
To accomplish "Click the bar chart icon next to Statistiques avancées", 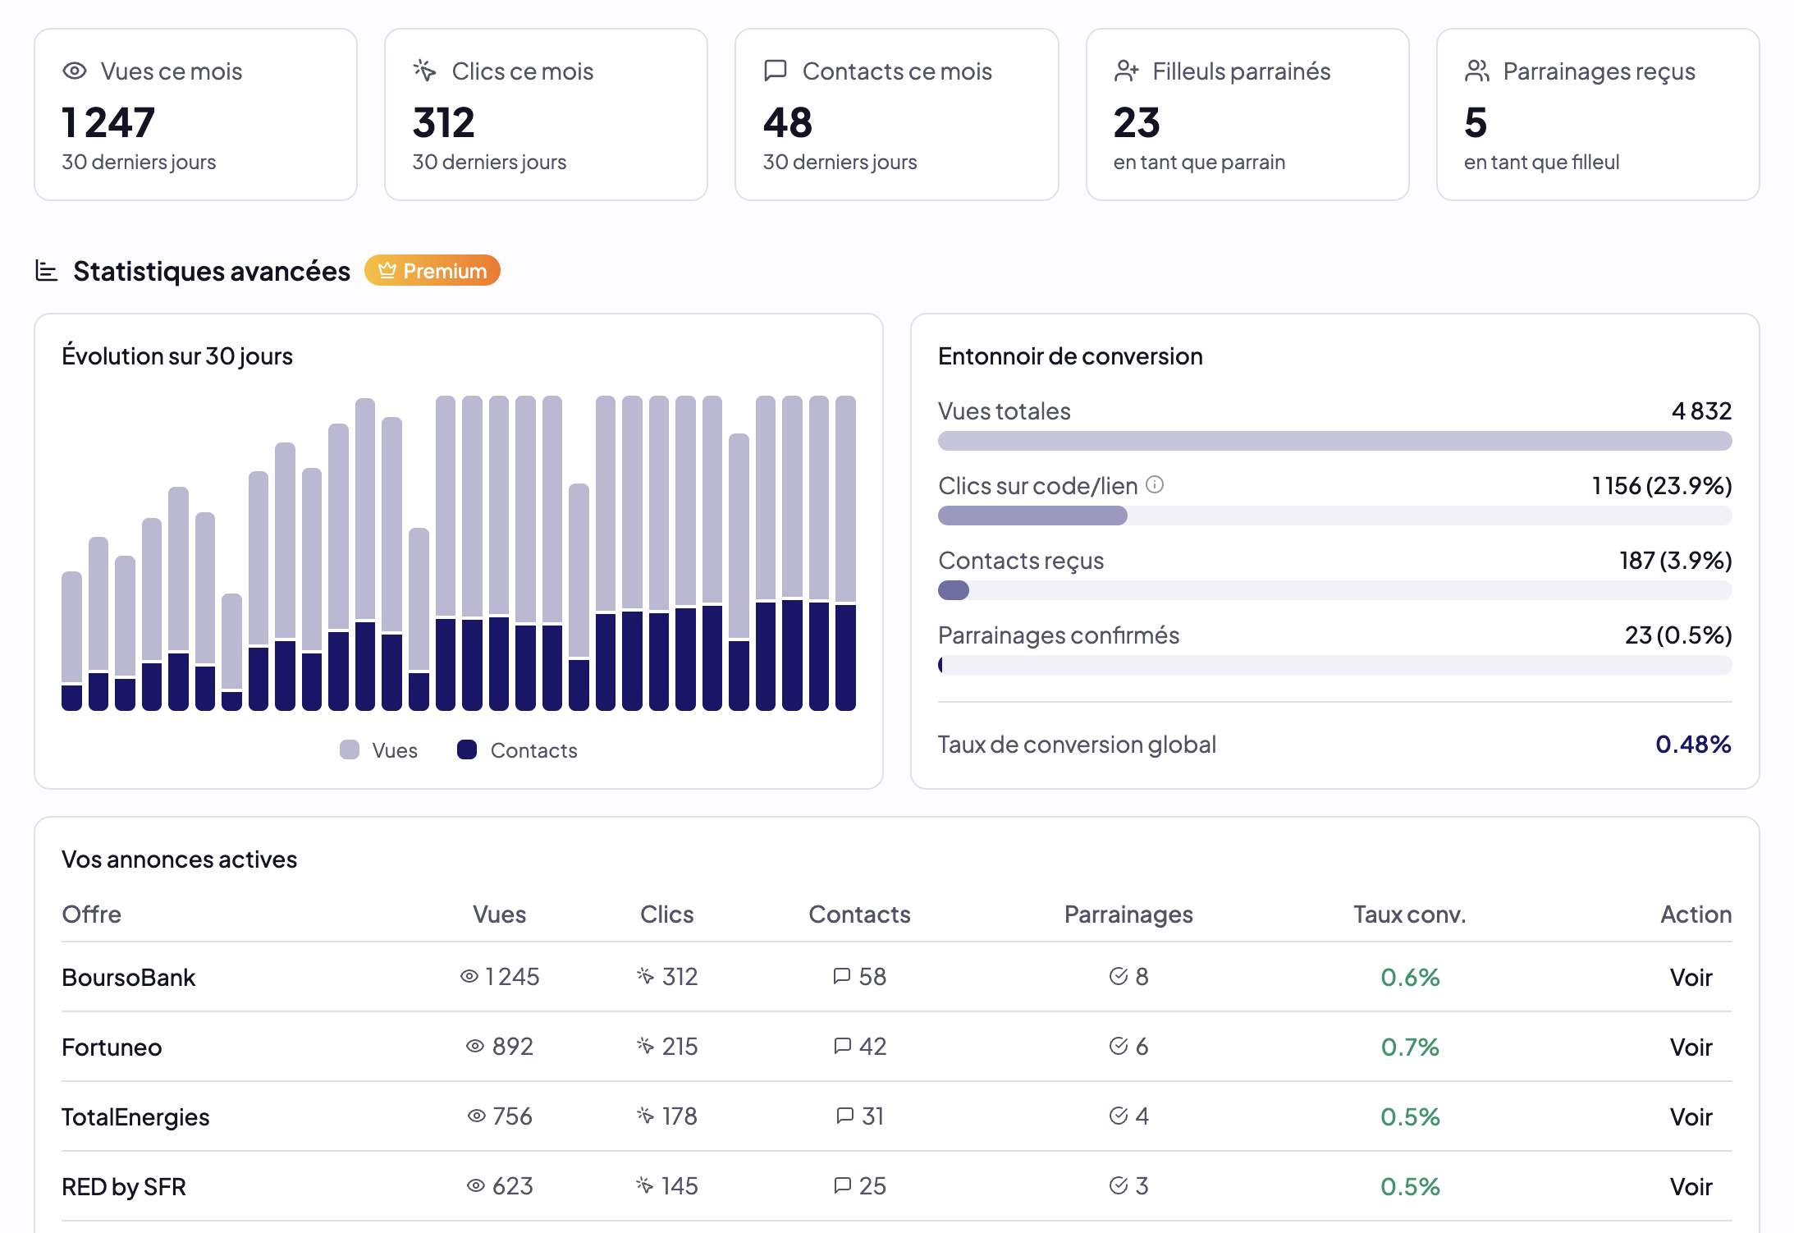I will tap(45, 270).
